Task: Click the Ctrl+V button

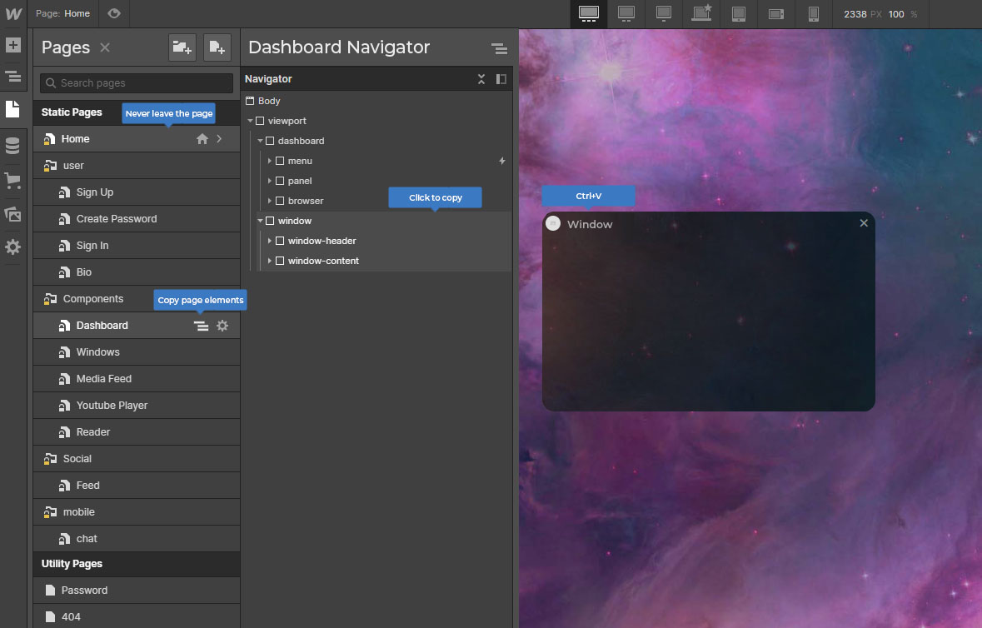Action: (588, 196)
